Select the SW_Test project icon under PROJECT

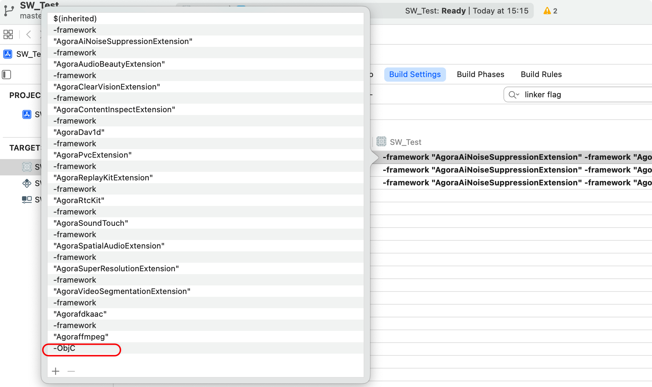pyautogui.click(x=27, y=114)
